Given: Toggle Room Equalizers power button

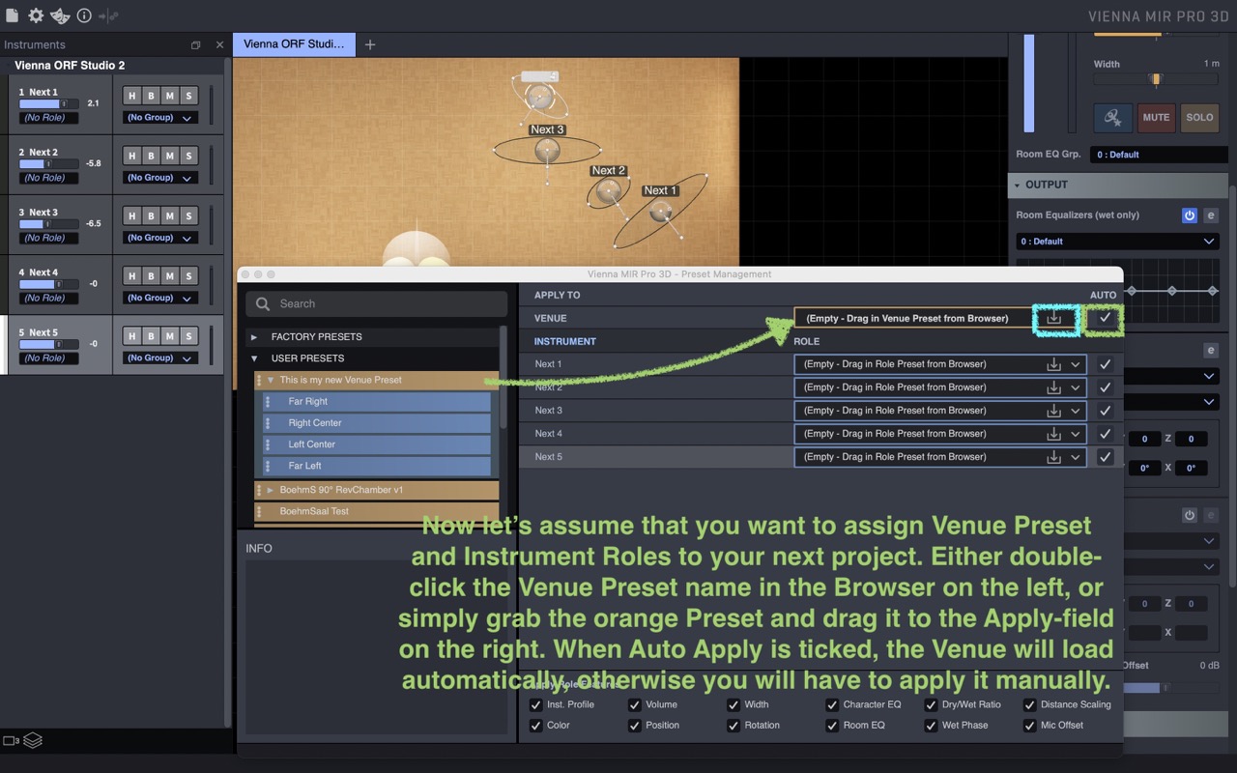Looking at the screenshot, I should pyautogui.click(x=1190, y=215).
